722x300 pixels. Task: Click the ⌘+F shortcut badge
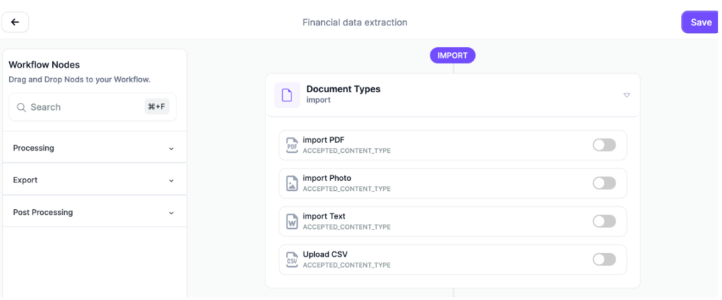point(157,107)
